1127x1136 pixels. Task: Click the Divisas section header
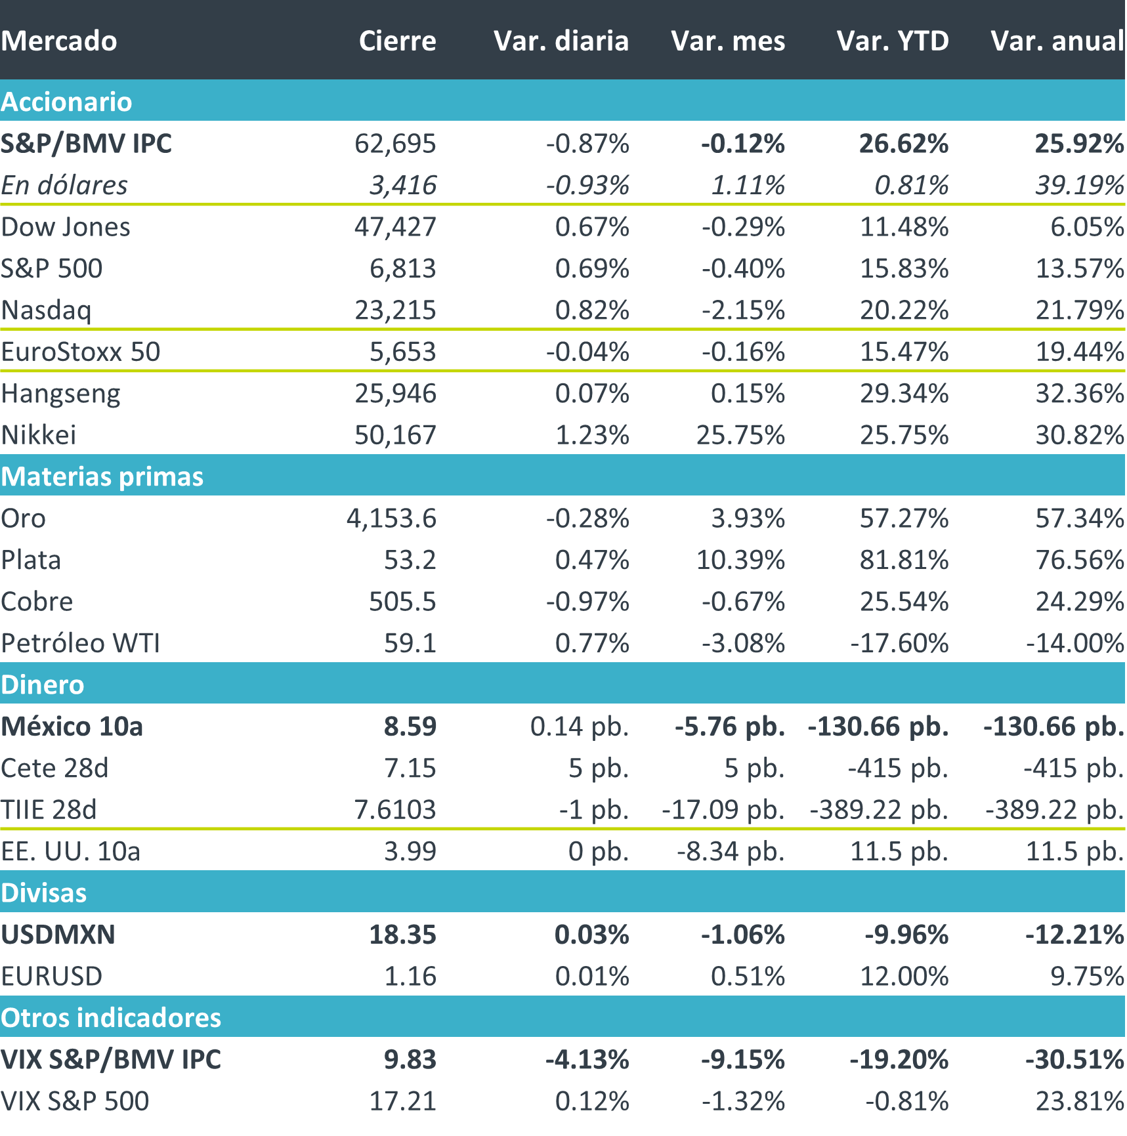click(x=44, y=893)
